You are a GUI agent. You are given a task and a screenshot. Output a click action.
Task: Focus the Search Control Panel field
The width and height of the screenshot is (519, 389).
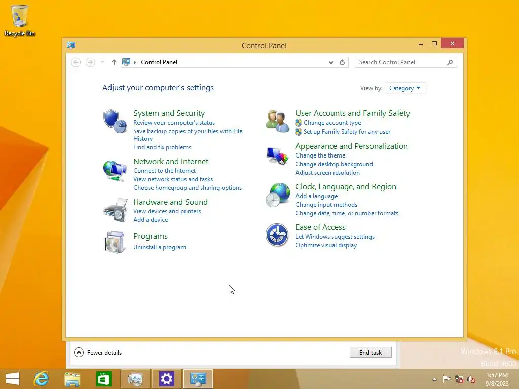point(406,62)
